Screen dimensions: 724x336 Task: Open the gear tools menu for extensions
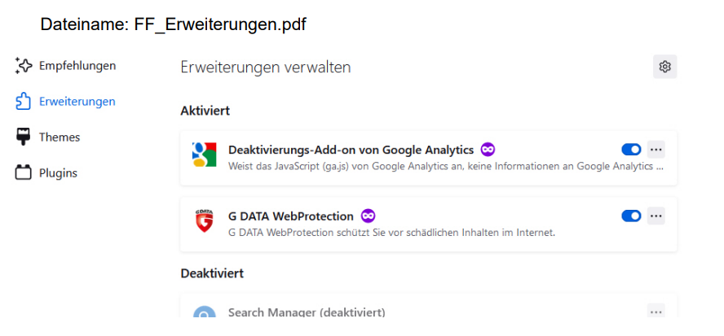tap(664, 67)
